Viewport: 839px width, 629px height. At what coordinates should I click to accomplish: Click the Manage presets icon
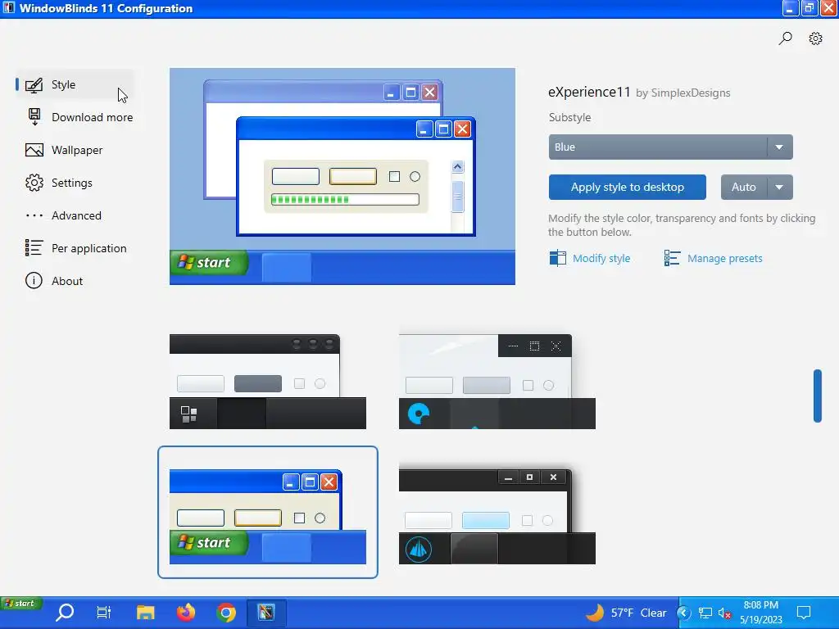point(672,258)
